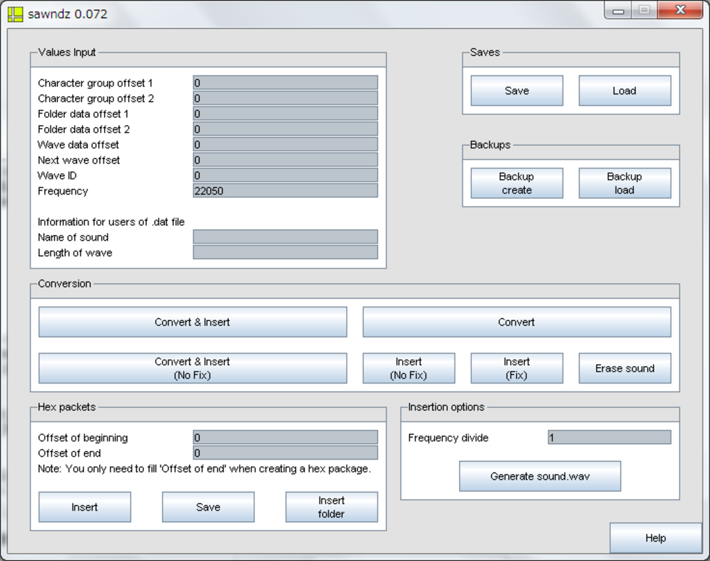Screen dimensions: 710x561
Task: Click the Folder data offset 2 input
Action: pos(285,129)
